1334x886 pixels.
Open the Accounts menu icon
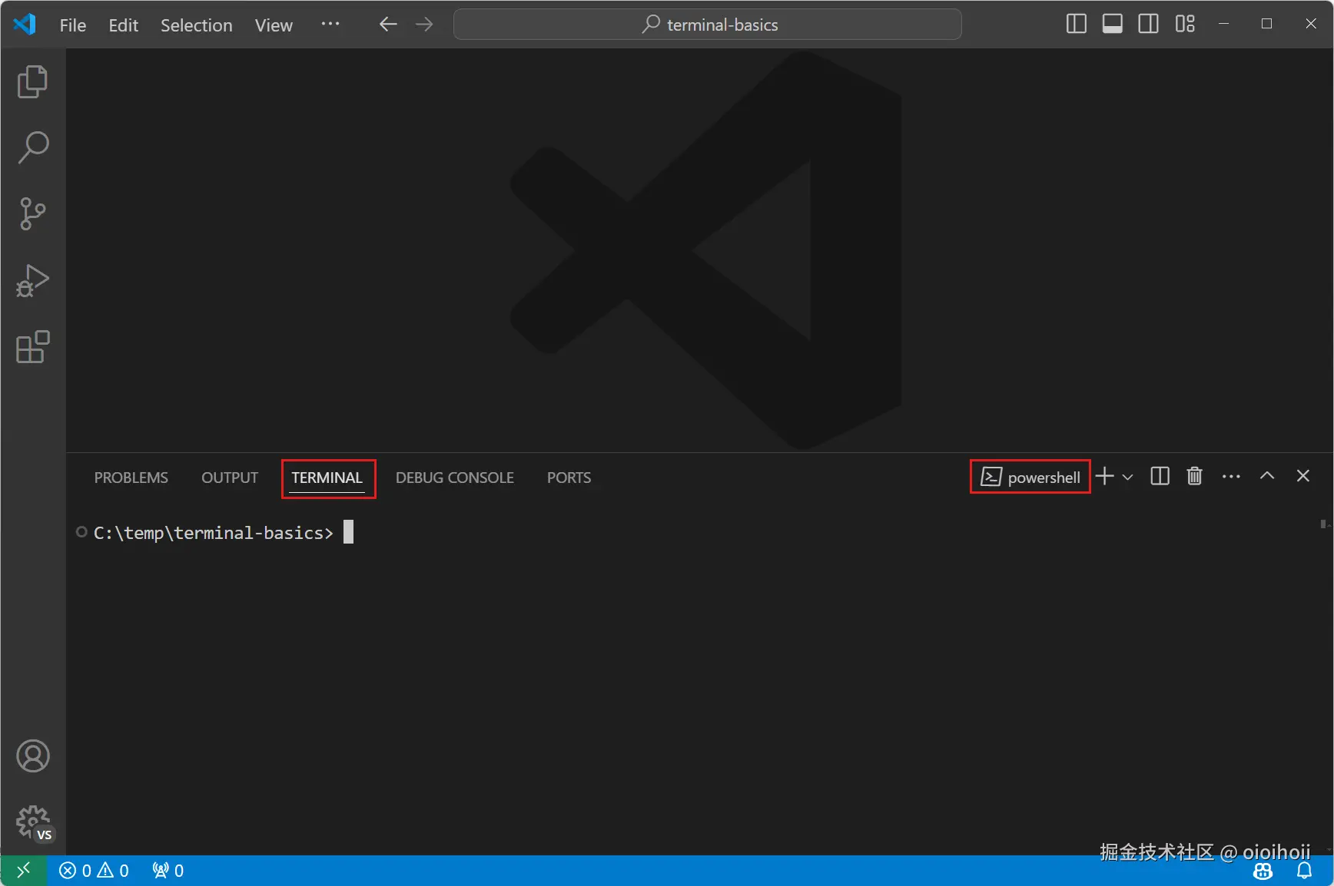coord(33,756)
